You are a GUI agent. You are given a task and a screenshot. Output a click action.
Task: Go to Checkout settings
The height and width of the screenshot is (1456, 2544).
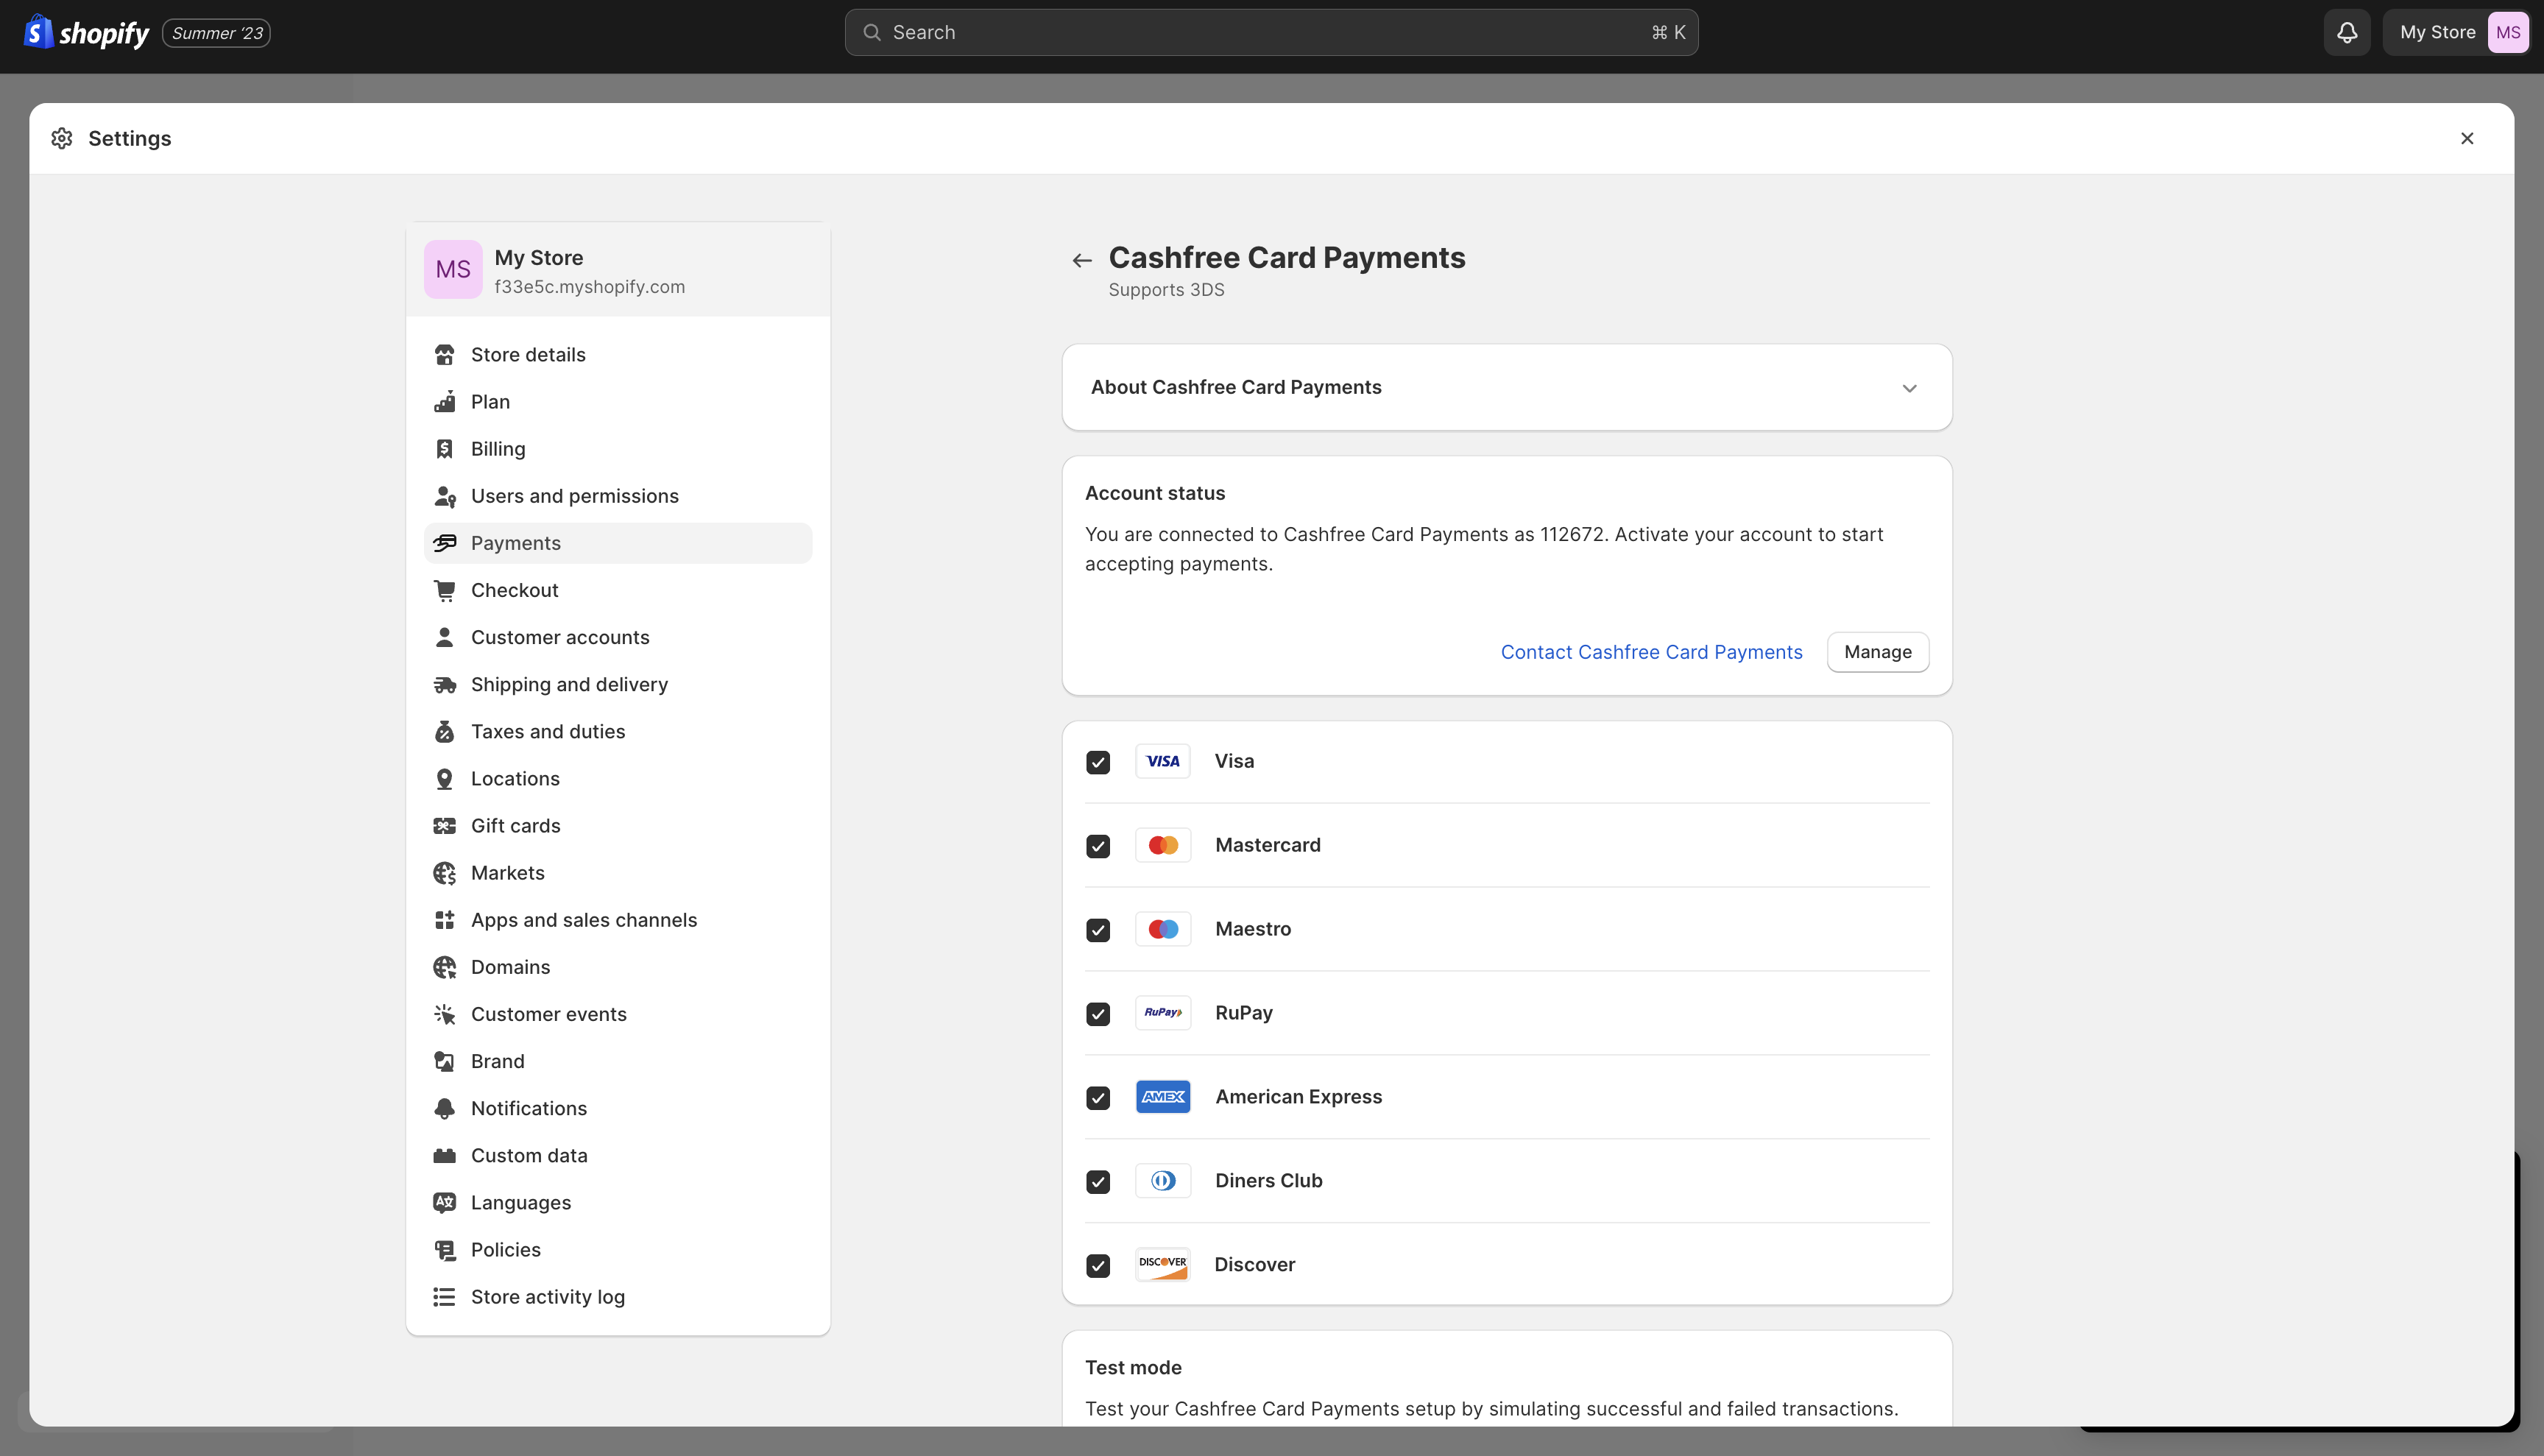tap(514, 591)
